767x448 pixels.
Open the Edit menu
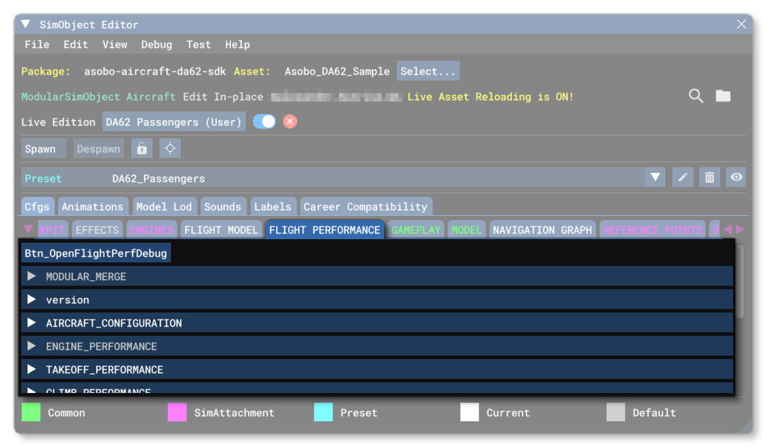click(x=76, y=44)
